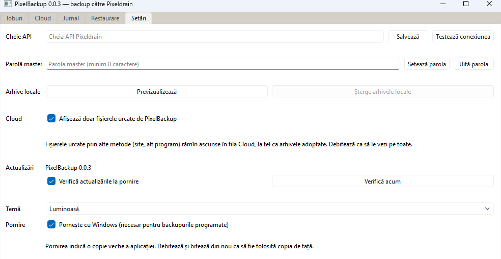Select the Setări tab
Screen dimensions: 501x259
click(x=138, y=18)
